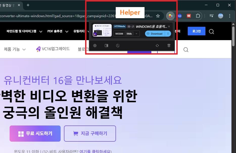The image size is (236, 153).
Task: Expand the WEBM 9Mb format dropdown
Action: [126, 34]
